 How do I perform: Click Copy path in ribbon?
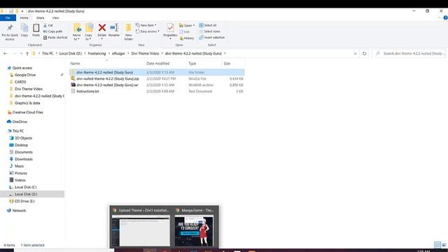pos(53,31)
